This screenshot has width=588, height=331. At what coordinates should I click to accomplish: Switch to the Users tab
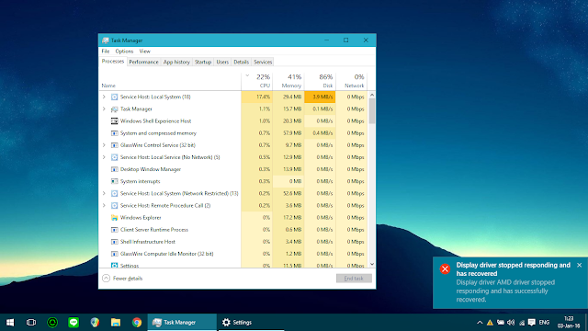coord(222,62)
